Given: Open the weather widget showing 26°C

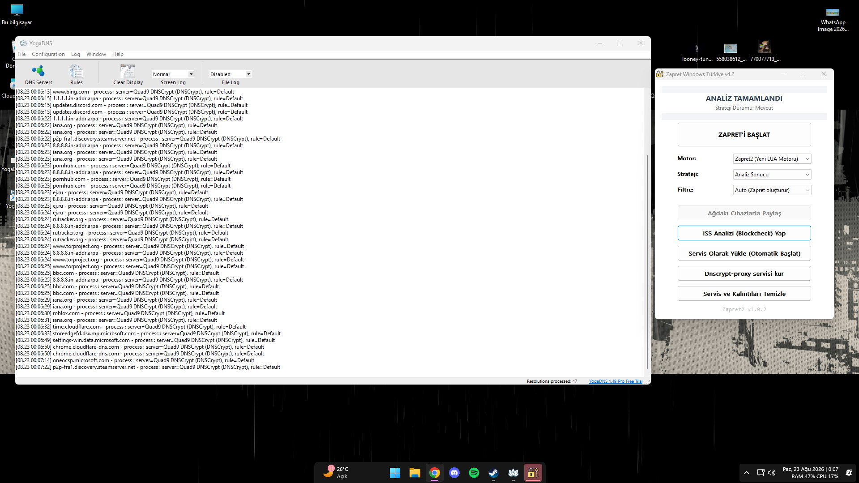Looking at the screenshot, I should click(x=337, y=473).
